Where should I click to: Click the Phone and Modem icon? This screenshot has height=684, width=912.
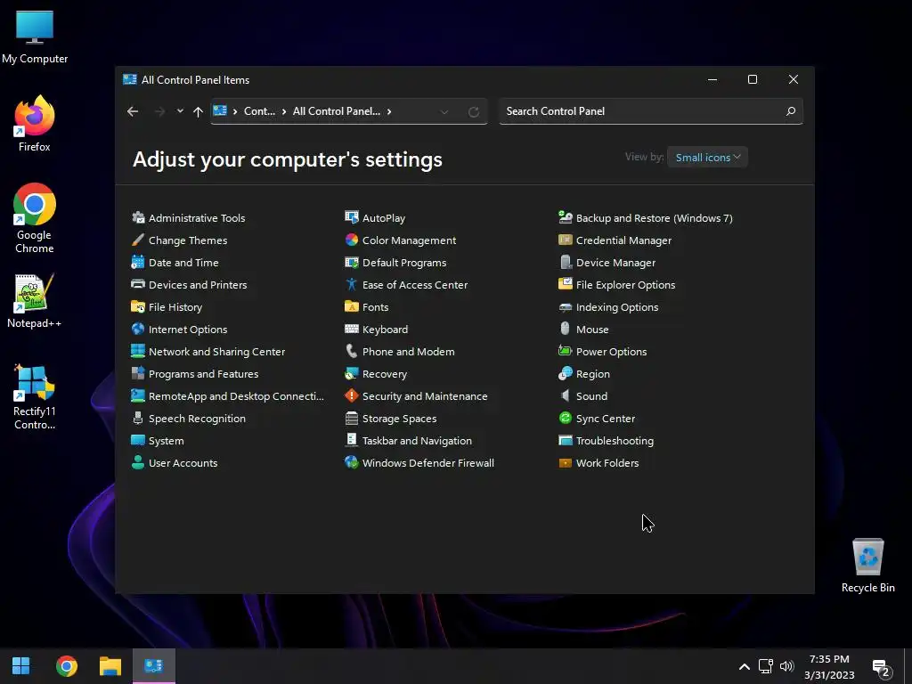pos(351,351)
